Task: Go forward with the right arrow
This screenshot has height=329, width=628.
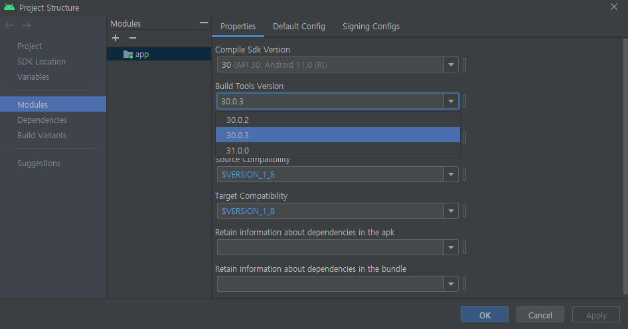Action: pyautogui.click(x=27, y=25)
